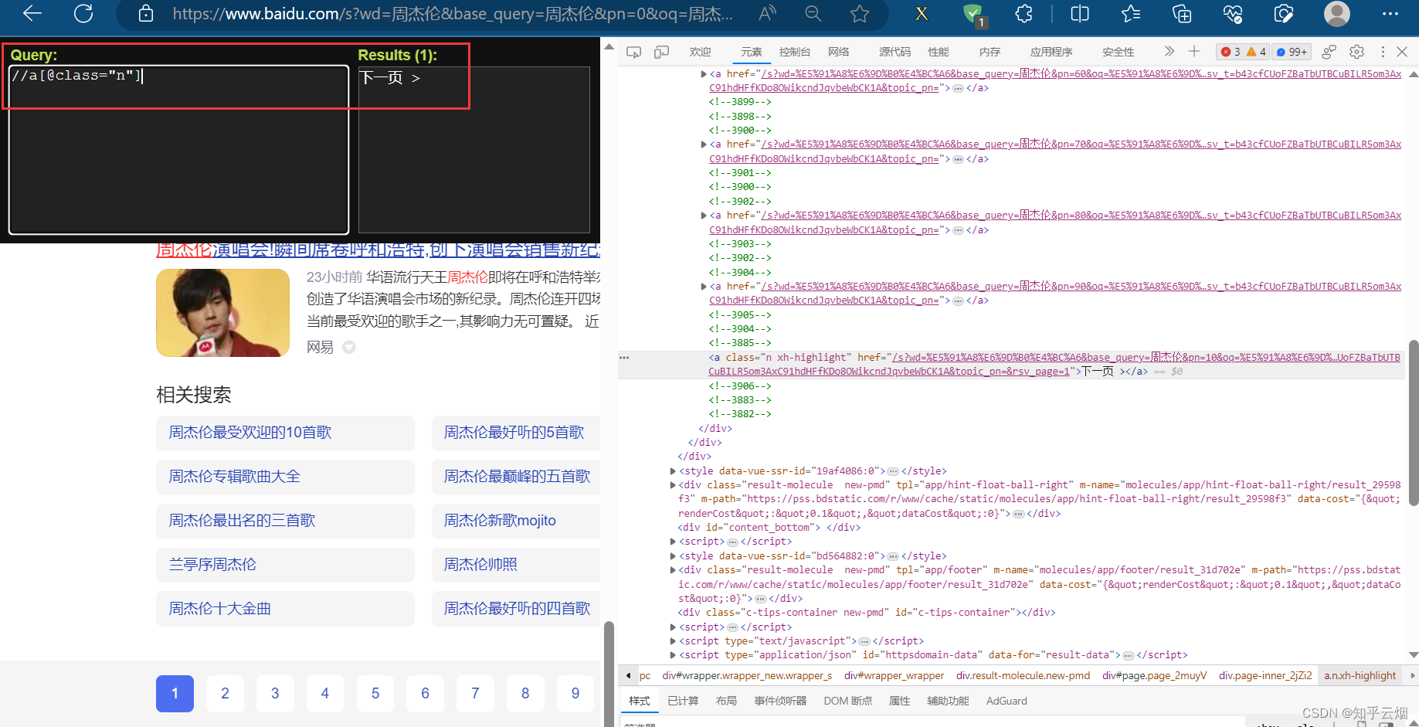Show more DevTools tabs chevron
The height and width of the screenshot is (727, 1419).
coord(1169,51)
